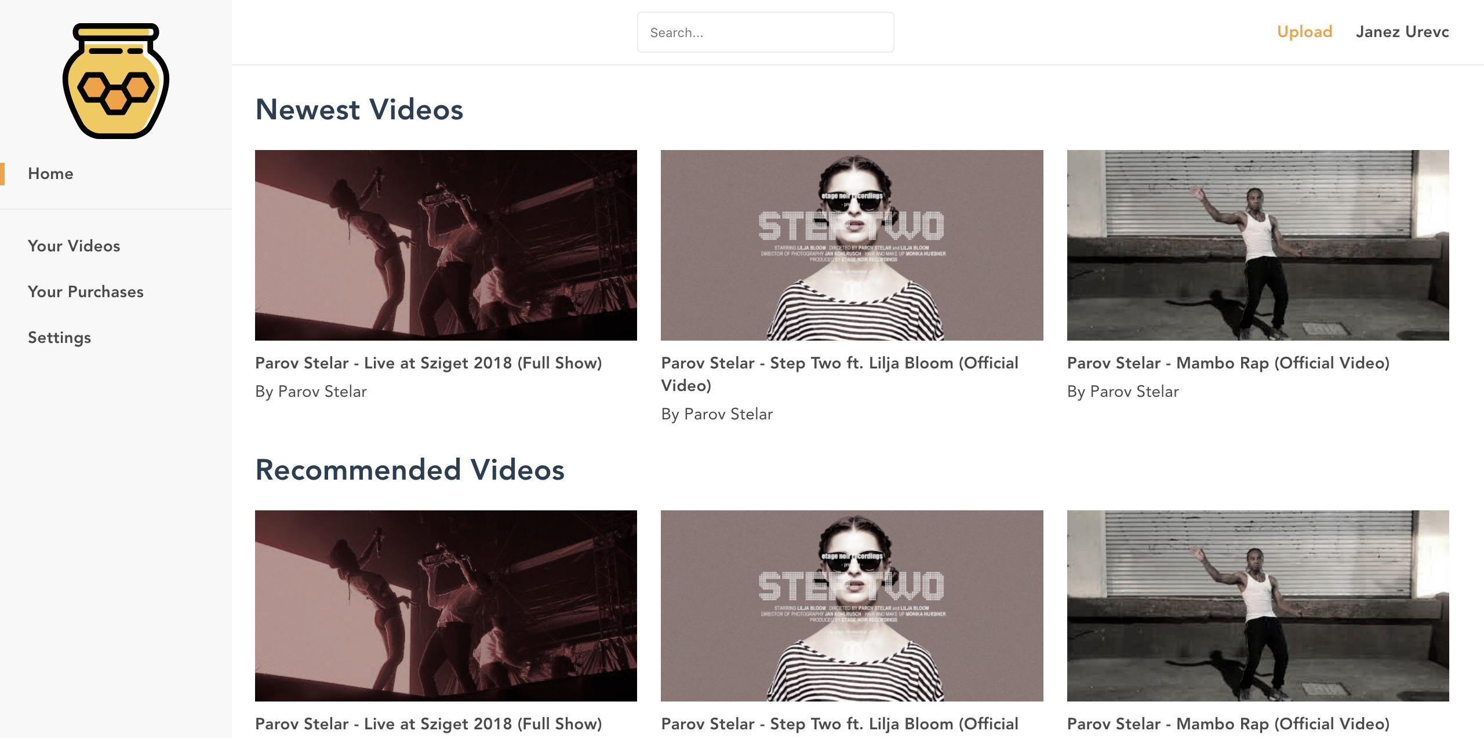Go to Your Videos page
This screenshot has width=1484, height=738.
pos(74,246)
